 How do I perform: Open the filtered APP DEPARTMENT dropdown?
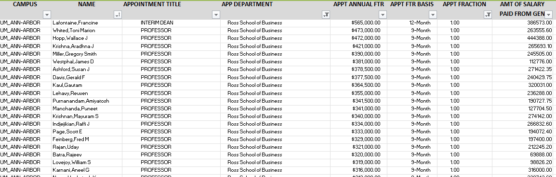pos(326,14)
